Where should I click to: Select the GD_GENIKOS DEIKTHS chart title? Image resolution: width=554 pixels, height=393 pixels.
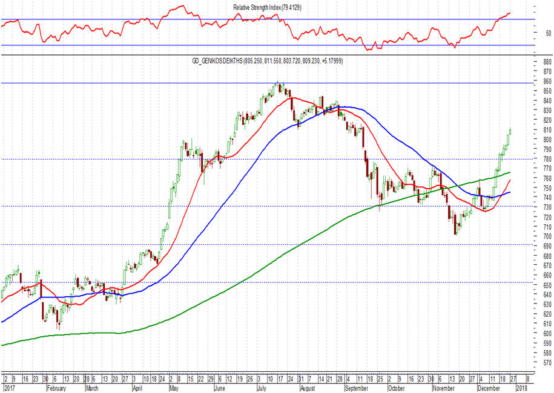tap(267, 61)
